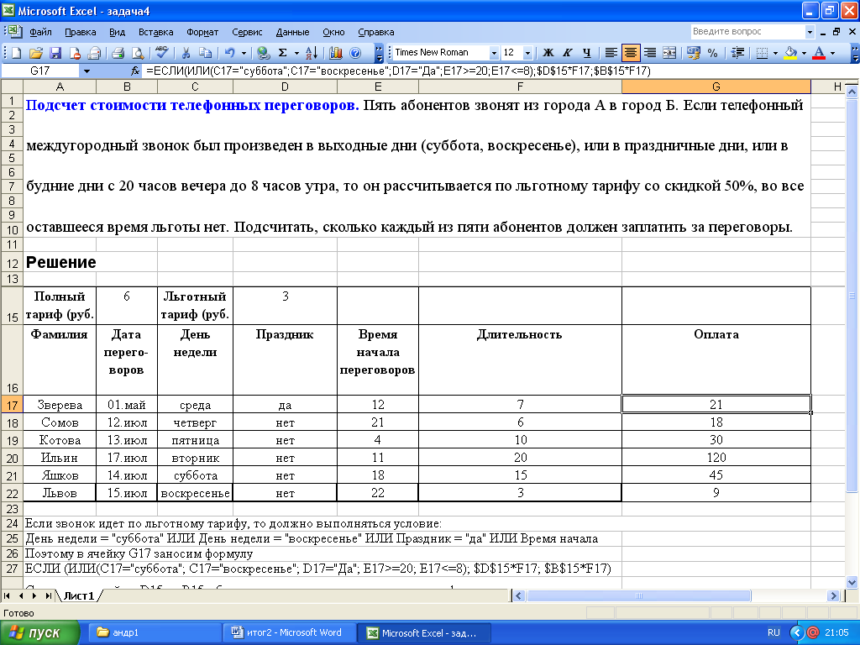This screenshot has width=860, height=645.
Task: Sort ascending with the А-Я sort icon
Action: pyautogui.click(x=312, y=53)
